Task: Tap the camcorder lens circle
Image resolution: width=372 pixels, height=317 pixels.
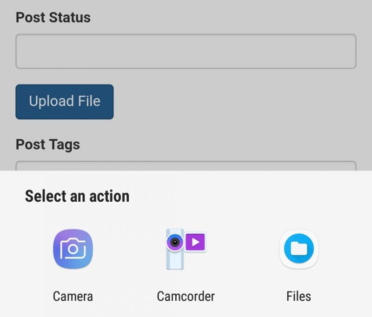Action: [175, 242]
